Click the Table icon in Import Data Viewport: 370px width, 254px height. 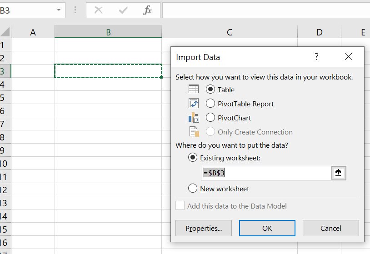pos(194,89)
